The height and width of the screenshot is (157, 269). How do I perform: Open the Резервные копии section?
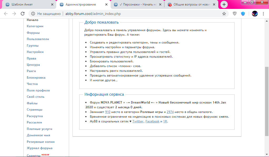(41, 142)
